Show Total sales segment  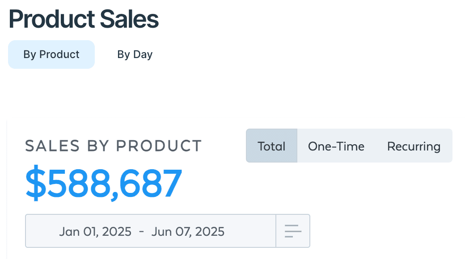(272, 146)
